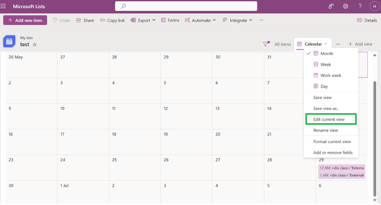
Task: Click the Forms icon in toolbar
Action: click(163, 20)
